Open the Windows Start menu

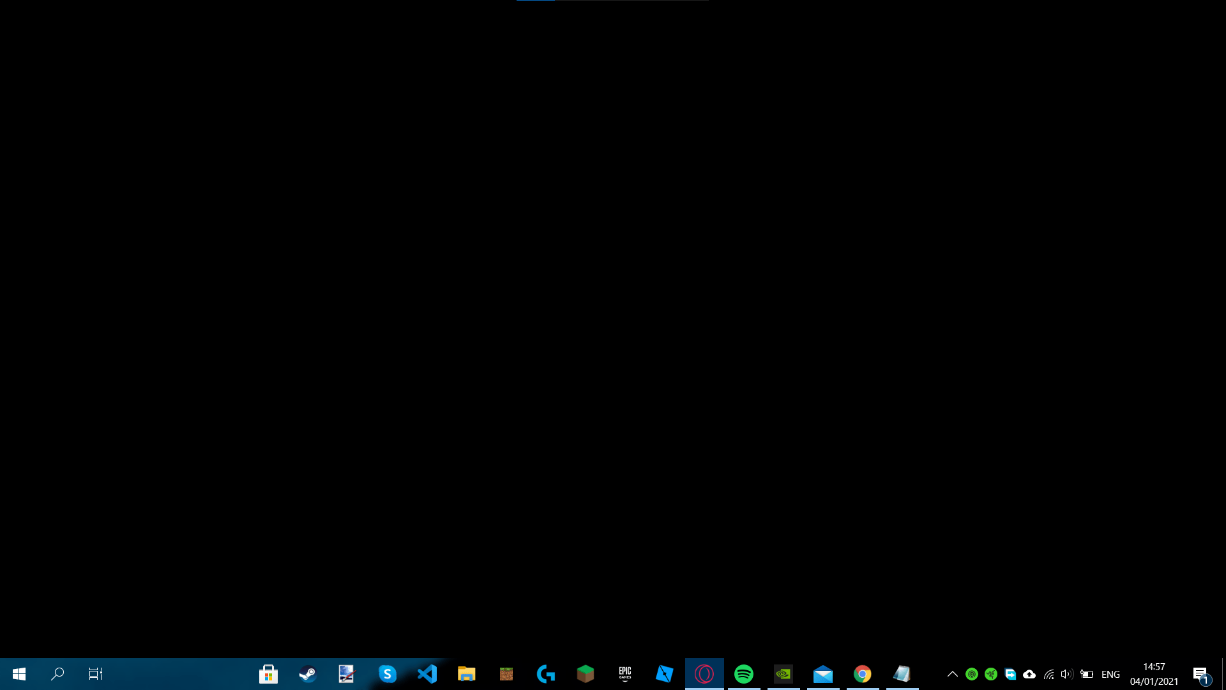tap(19, 674)
